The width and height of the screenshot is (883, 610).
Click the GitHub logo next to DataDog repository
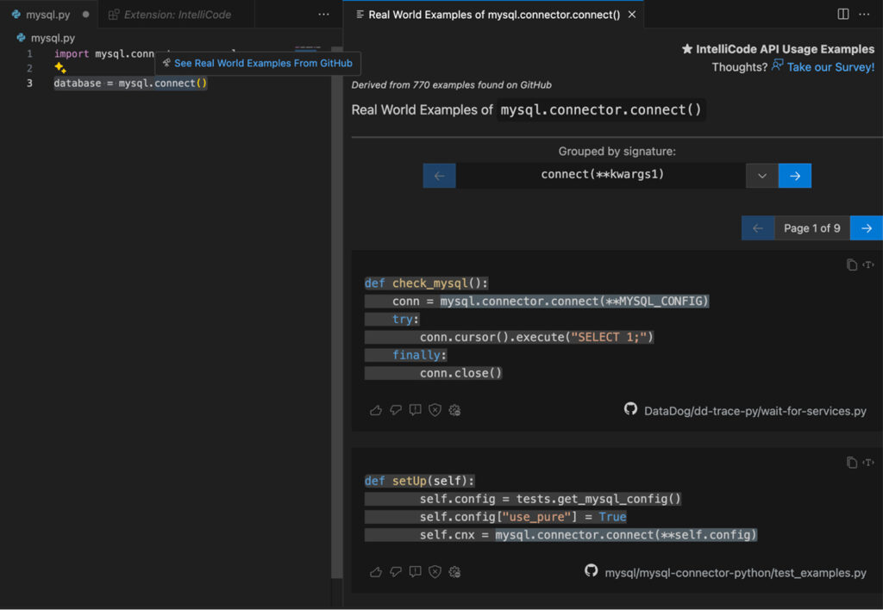click(x=630, y=410)
